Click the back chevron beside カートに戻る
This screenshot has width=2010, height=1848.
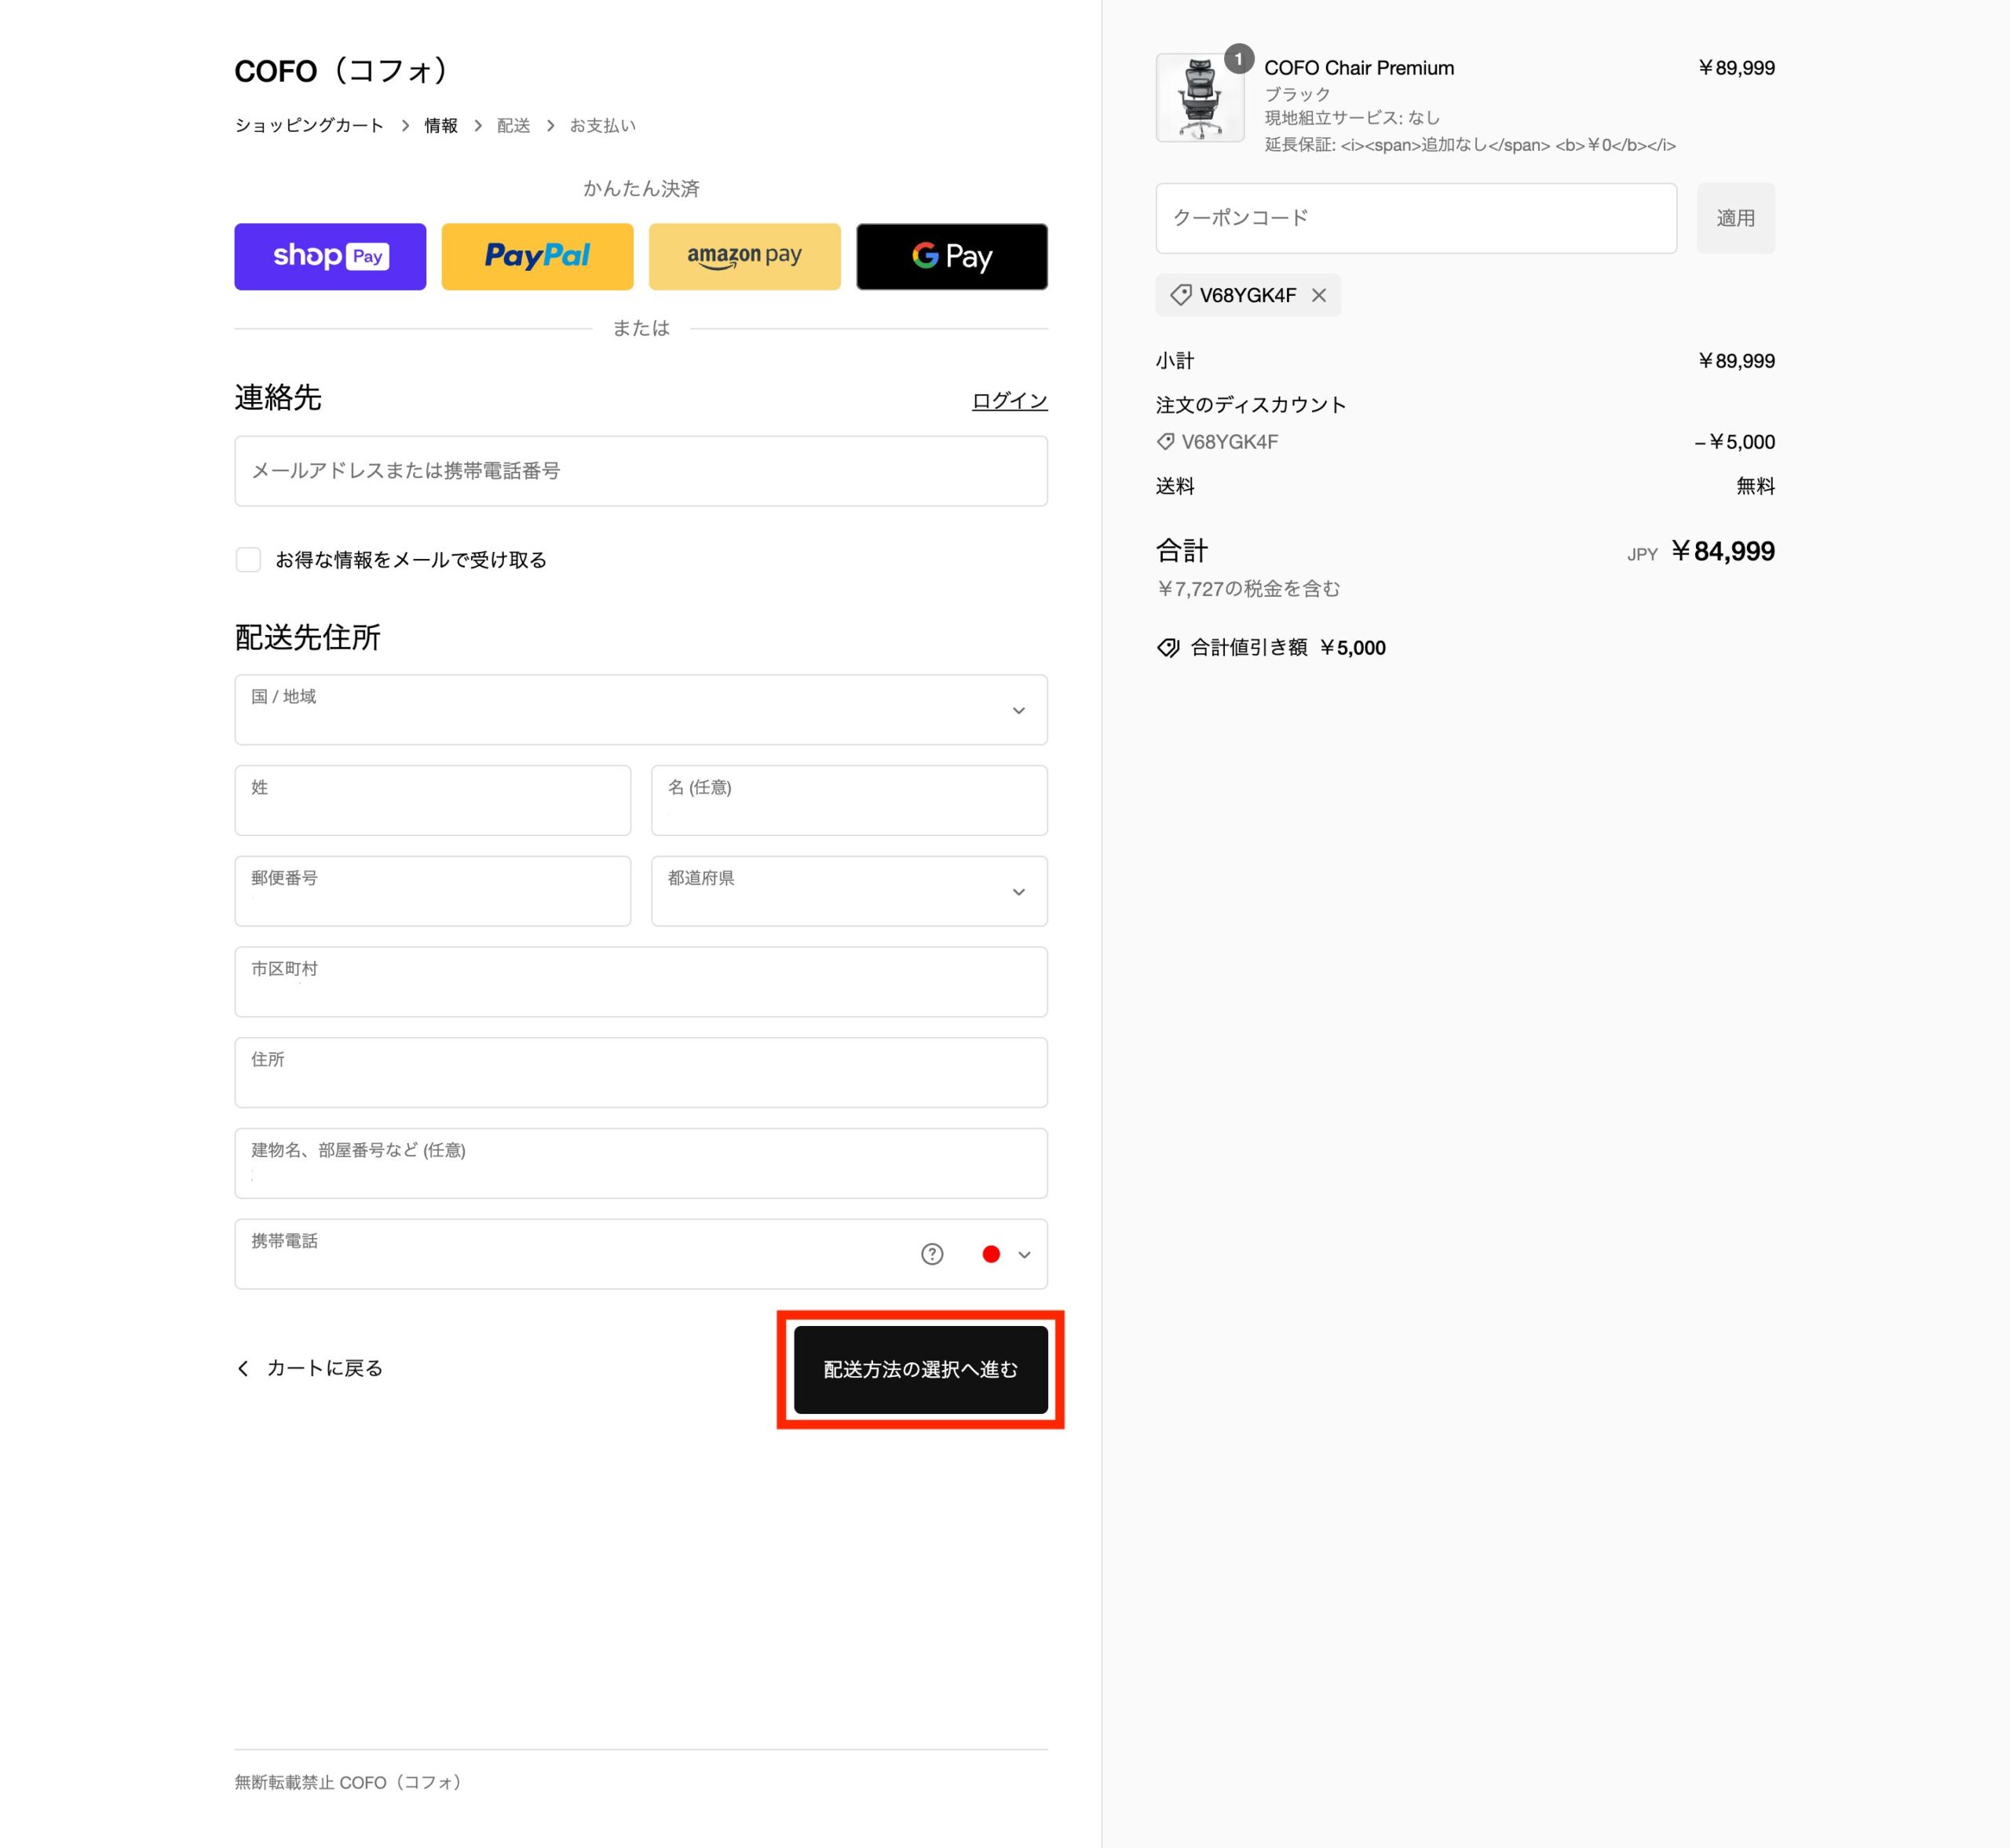point(243,1368)
